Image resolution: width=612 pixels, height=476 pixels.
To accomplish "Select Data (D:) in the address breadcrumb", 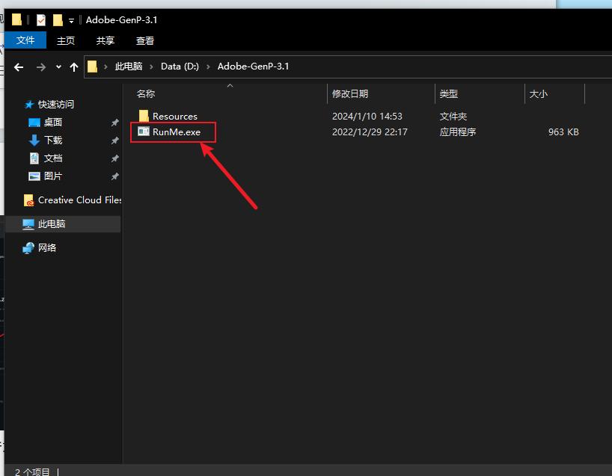I will tap(180, 67).
